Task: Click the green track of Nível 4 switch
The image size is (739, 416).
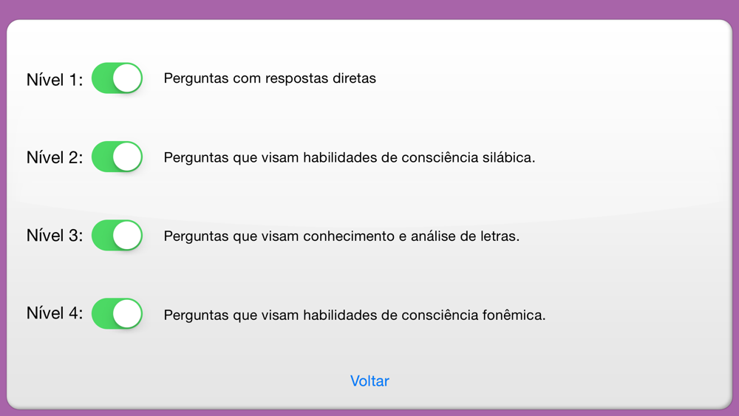Action: (x=102, y=313)
